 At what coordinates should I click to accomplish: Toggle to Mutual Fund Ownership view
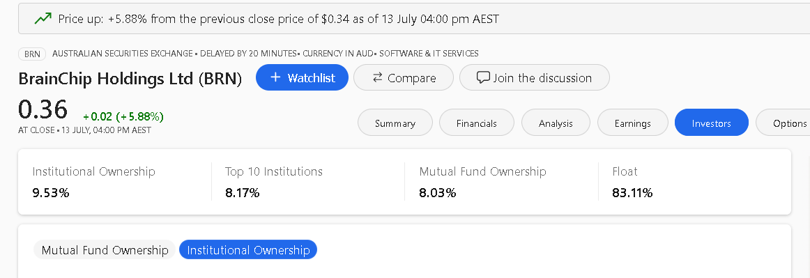105,250
